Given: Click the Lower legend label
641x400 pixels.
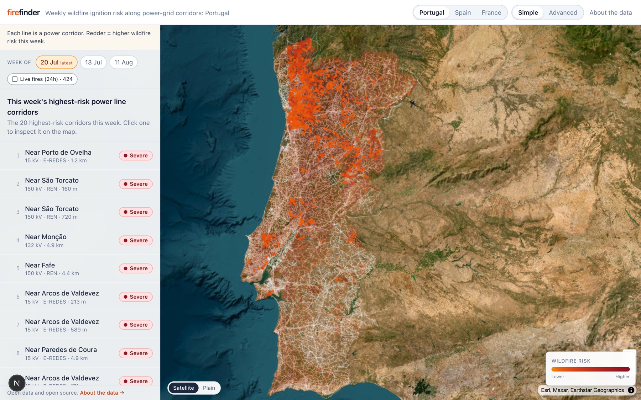Looking at the screenshot, I should tap(558, 377).
